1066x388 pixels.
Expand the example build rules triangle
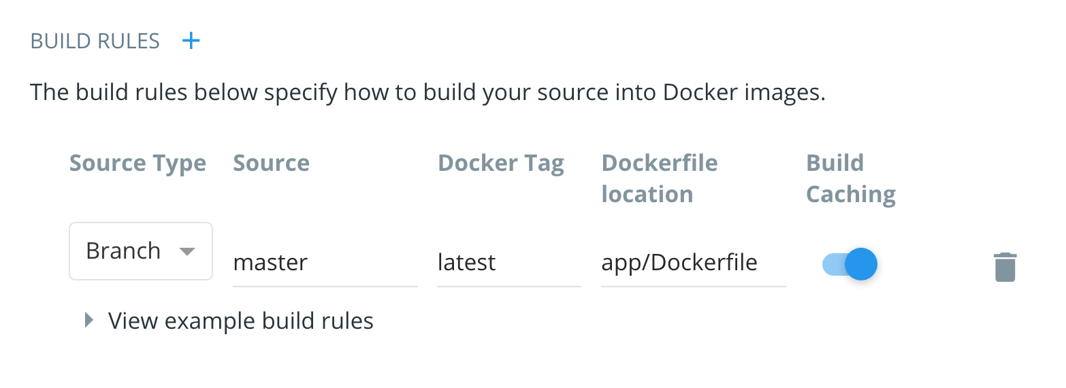(x=88, y=321)
